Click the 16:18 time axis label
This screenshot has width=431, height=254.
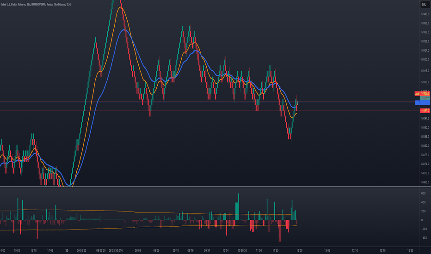pos(34,250)
